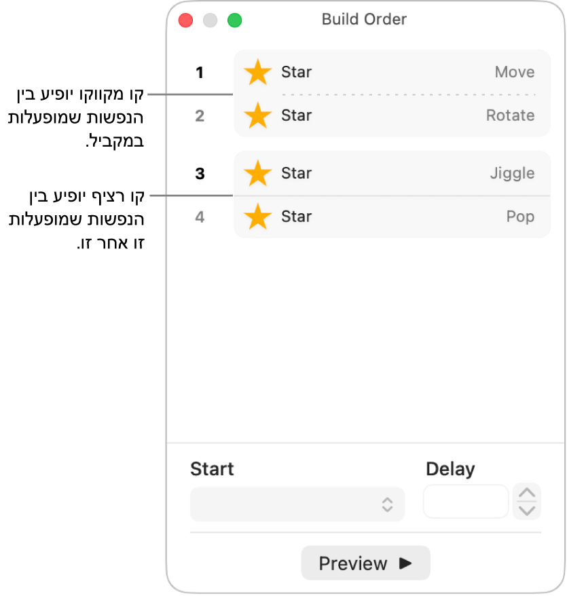567x596 pixels.
Task: Open the Start dropdown menu
Action: pyautogui.click(x=297, y=504)
